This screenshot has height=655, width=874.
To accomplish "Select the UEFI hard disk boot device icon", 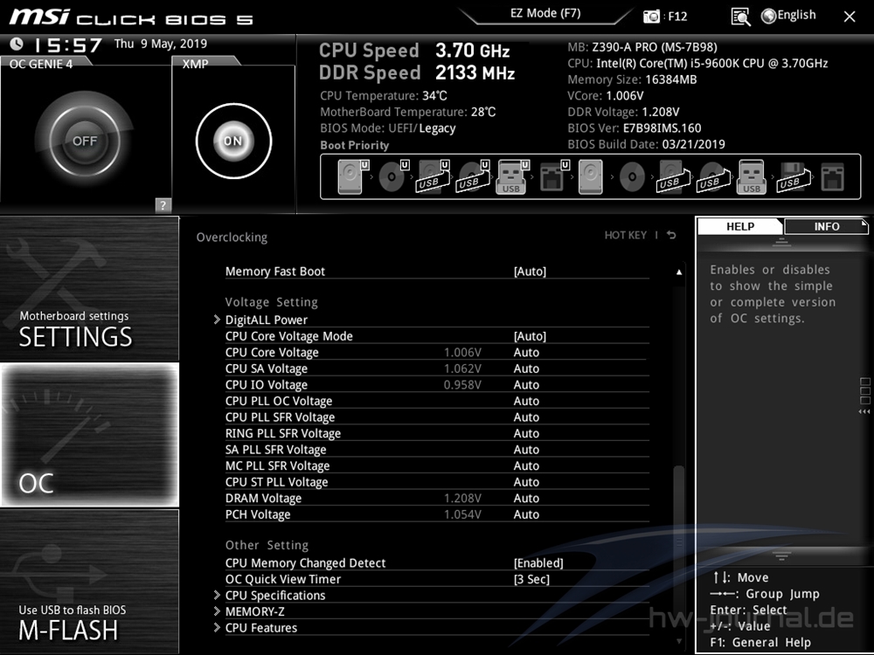I will point(353,177).
